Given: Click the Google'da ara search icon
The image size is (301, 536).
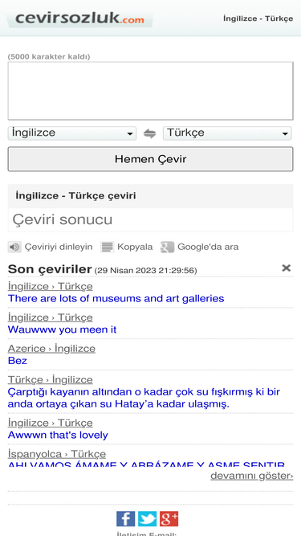Looking at the screenshot, I should (x=167, y=247).
